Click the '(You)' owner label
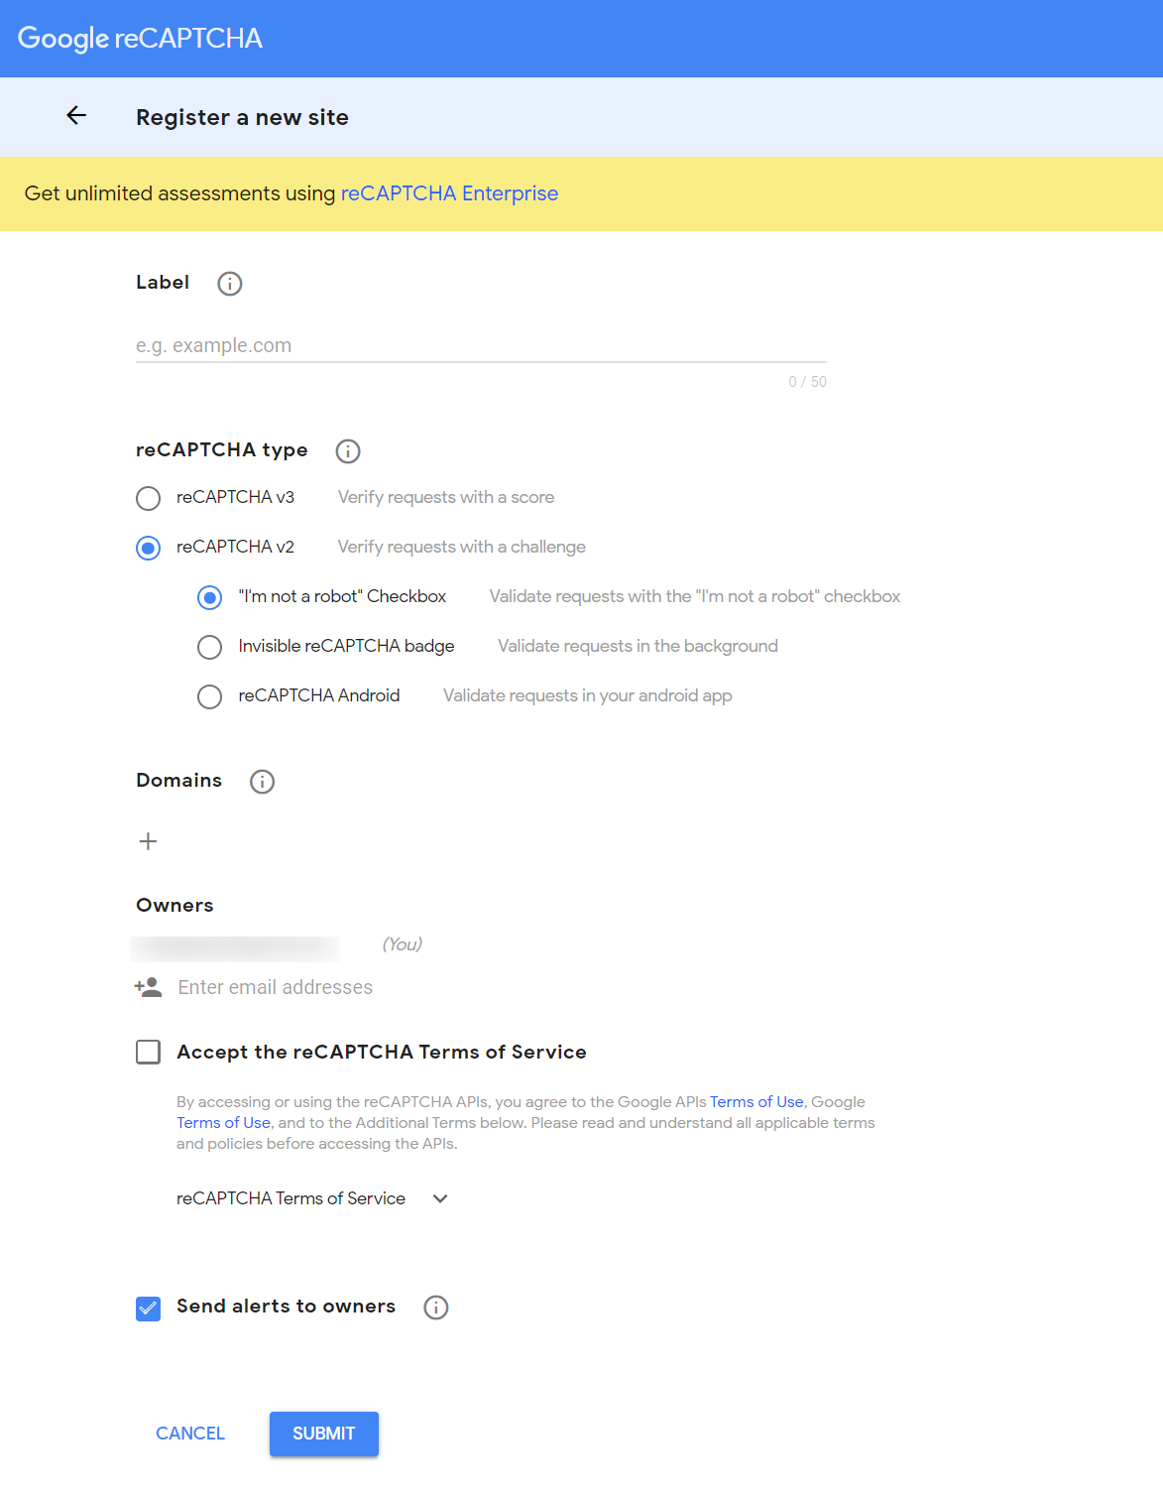The image size is (1163, 1501). [403, 944]
